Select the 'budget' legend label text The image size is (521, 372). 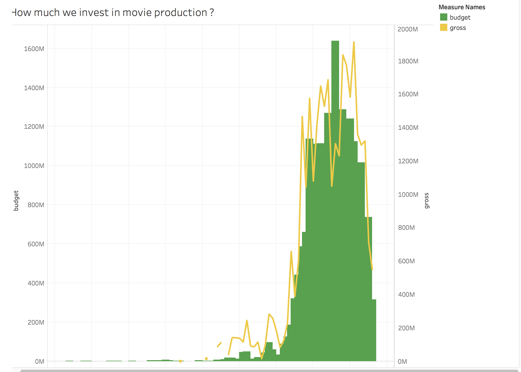tap(460, 18)
